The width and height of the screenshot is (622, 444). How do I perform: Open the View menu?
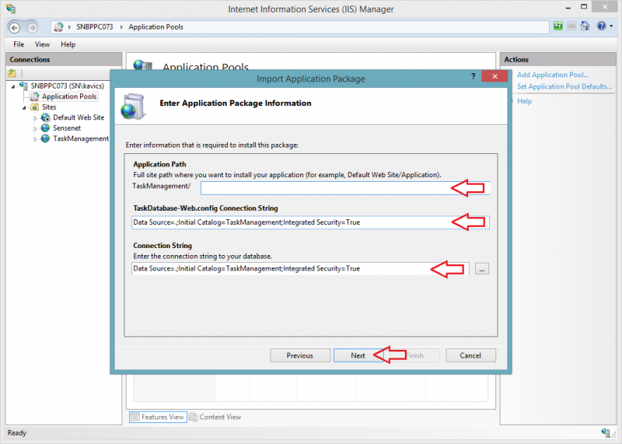(x=42, y=44)
